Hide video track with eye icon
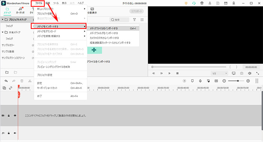The width and height of the screenshot is (263, 142). click(15, 115)
